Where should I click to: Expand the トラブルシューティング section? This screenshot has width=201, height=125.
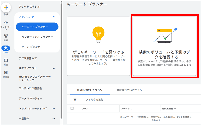[x=54, y=109]
